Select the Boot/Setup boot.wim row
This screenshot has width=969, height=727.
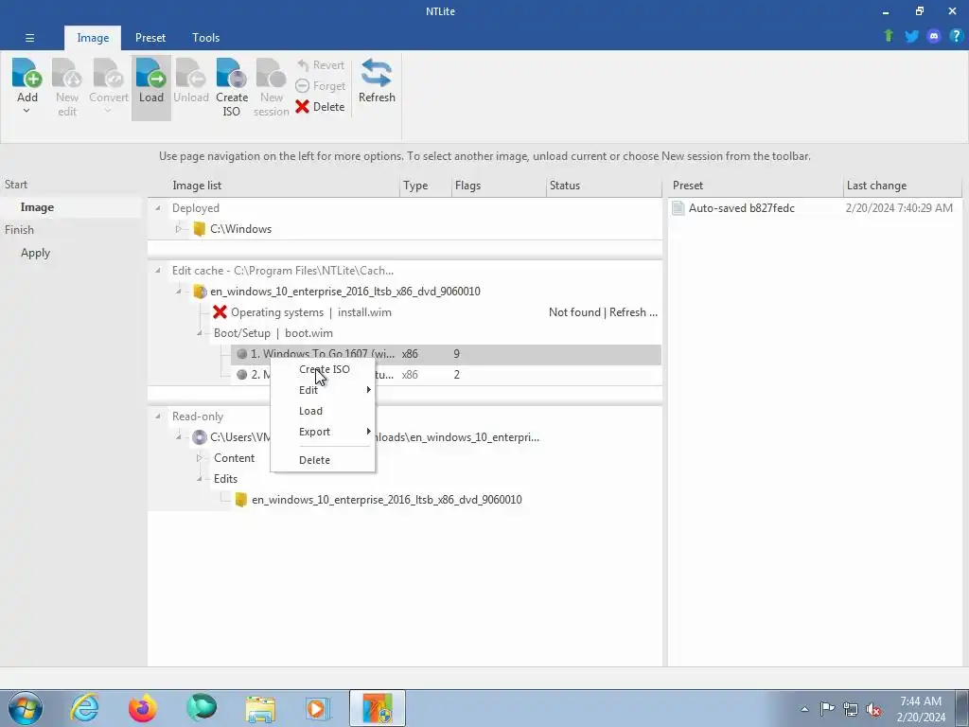[273, 333]
